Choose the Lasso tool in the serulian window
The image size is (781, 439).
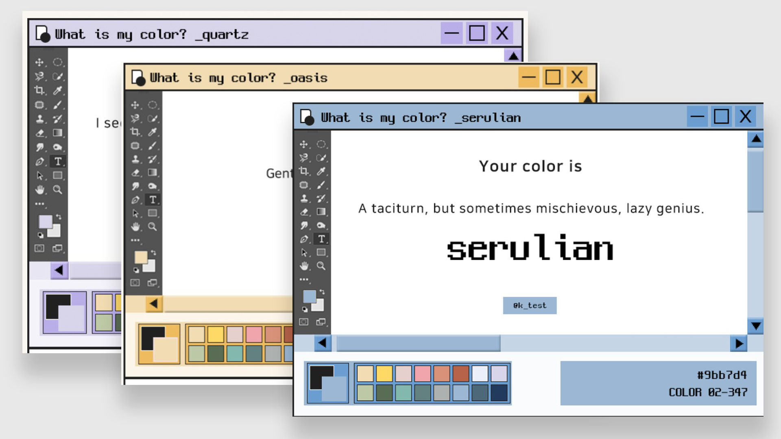tap(304, 158)
